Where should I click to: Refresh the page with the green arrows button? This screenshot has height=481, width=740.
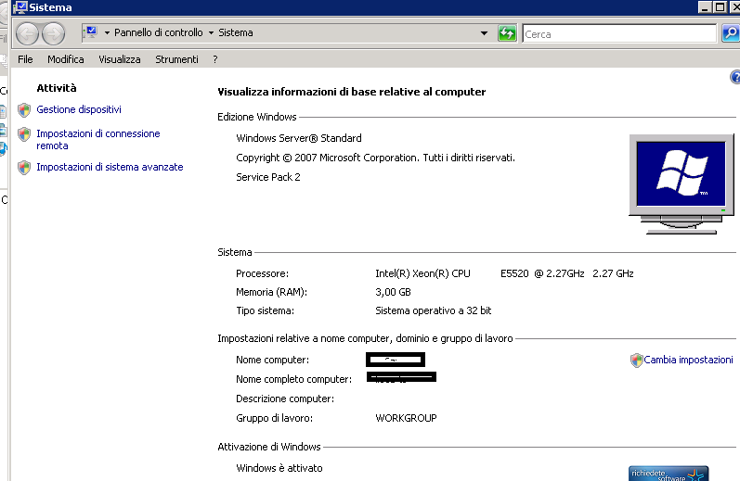pos(507,33)
